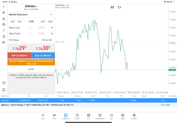Increase volume by +0.1

[x=43, y=21]
